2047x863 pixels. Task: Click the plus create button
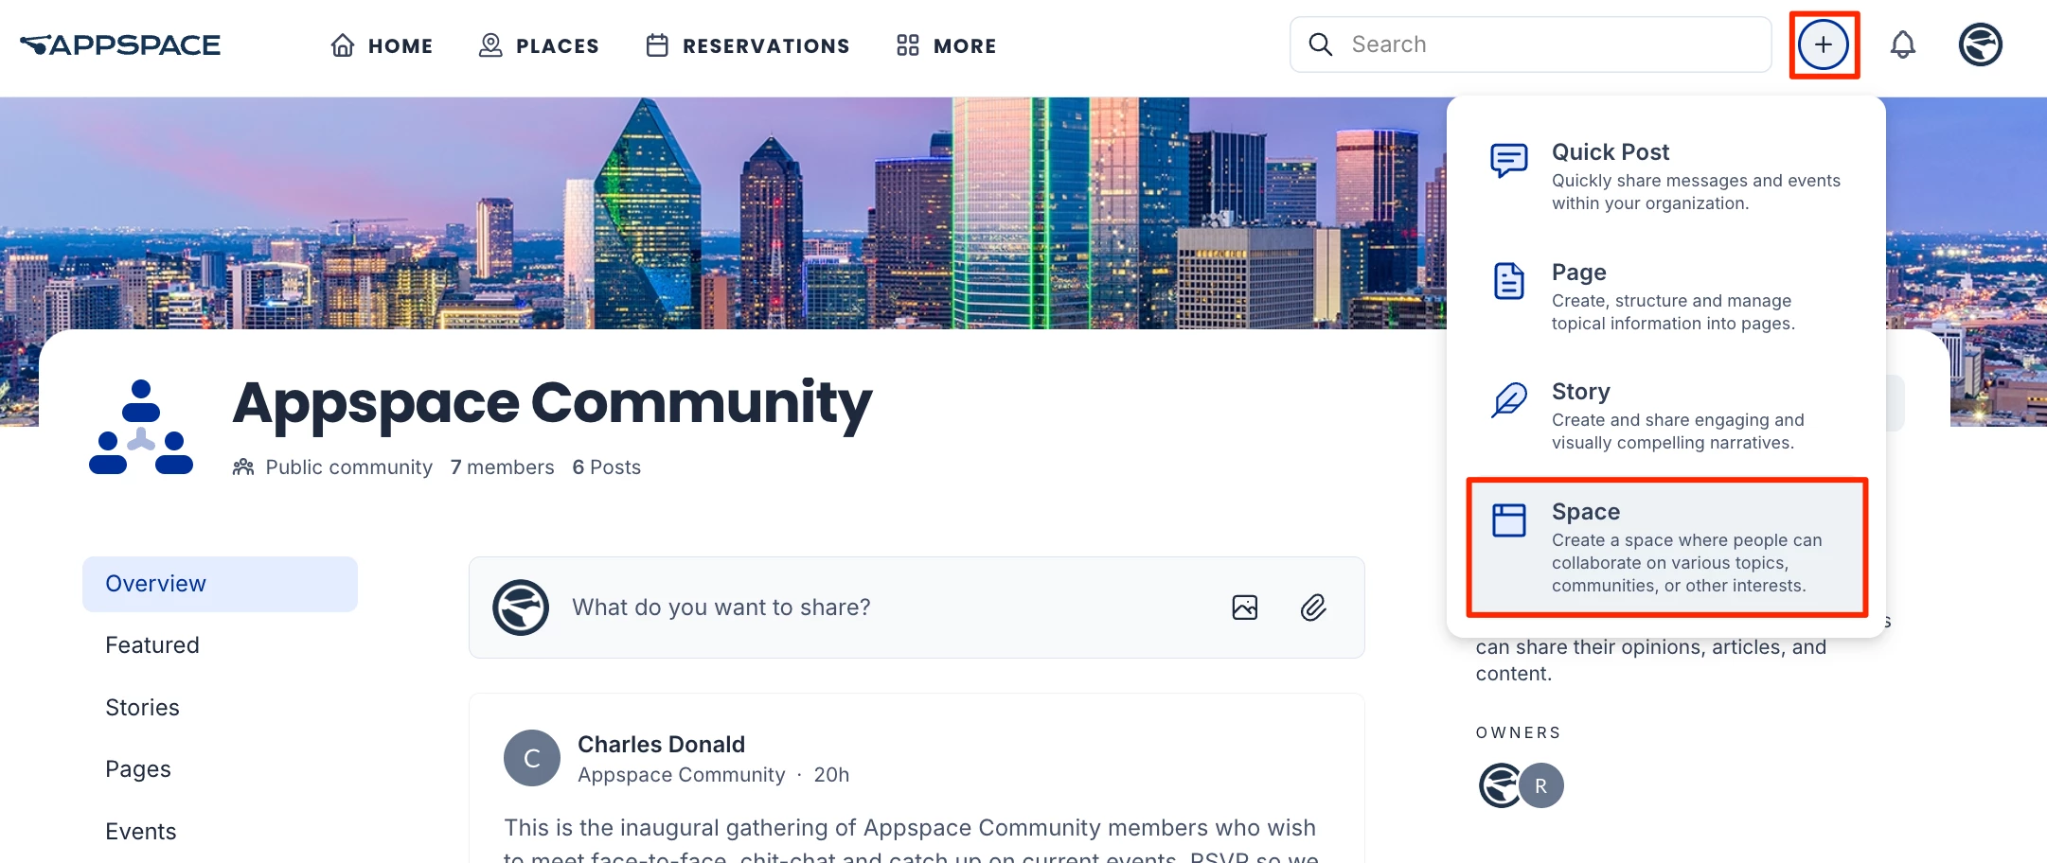click(1824, 44)
